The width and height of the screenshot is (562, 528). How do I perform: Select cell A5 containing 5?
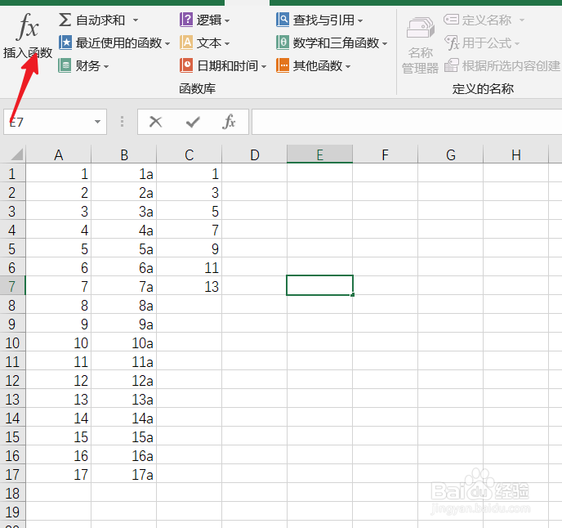(59, 248)
